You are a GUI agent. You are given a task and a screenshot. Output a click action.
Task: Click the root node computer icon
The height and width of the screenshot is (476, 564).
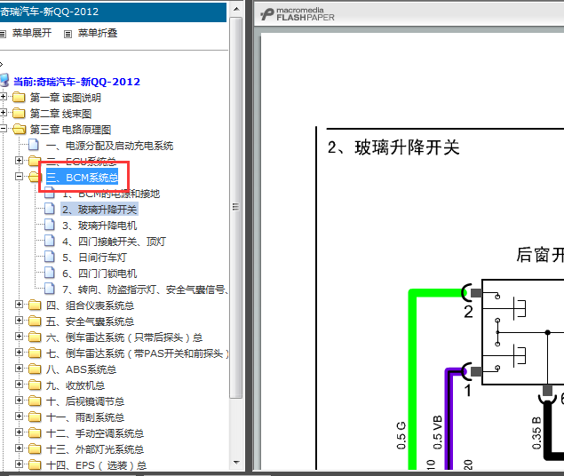click(x=4, y=80)
